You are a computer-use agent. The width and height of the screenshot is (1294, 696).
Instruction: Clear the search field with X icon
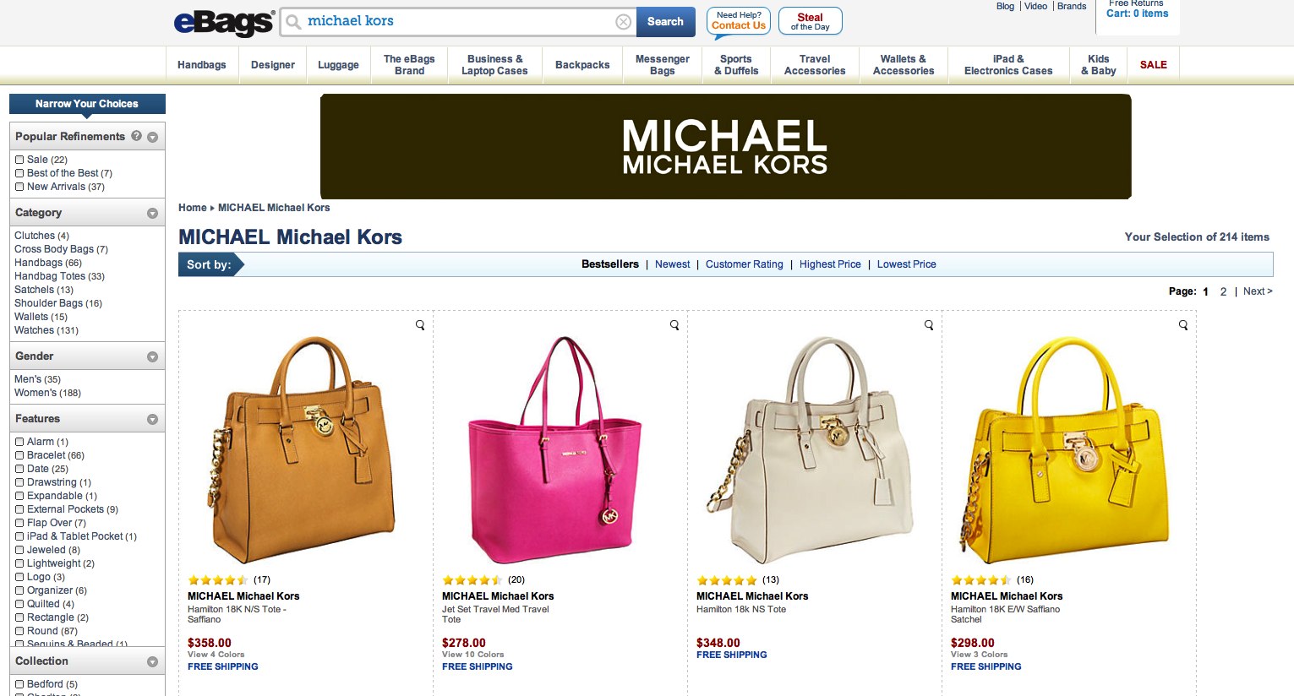(623, 22)
